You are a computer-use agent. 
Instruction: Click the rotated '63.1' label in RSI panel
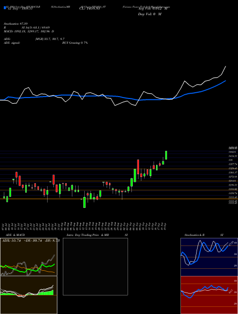tap(230, 291)
